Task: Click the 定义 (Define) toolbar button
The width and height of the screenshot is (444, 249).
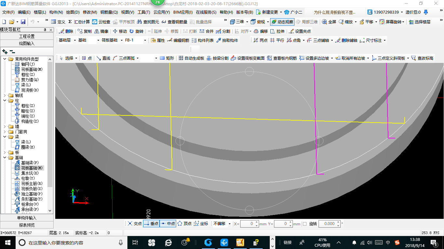Action: 58,22
